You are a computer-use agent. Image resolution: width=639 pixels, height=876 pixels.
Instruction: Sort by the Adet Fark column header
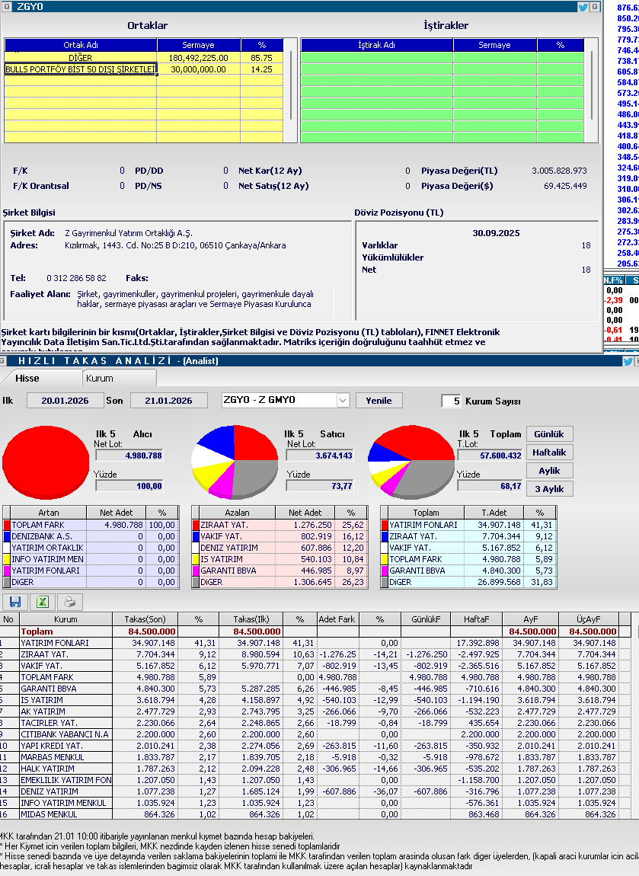(337, 619)
